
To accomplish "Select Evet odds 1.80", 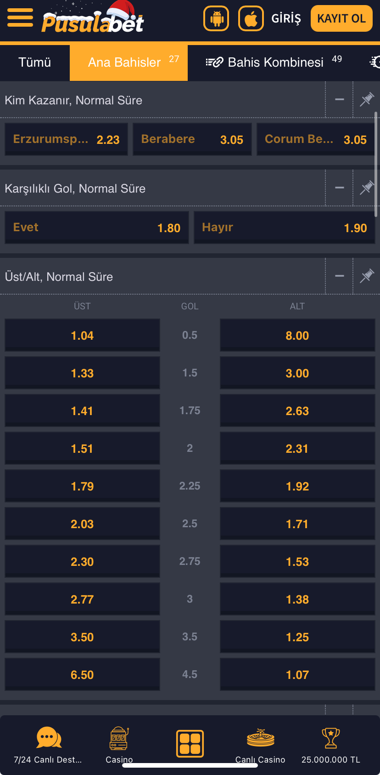I will (x=97, y=228).
